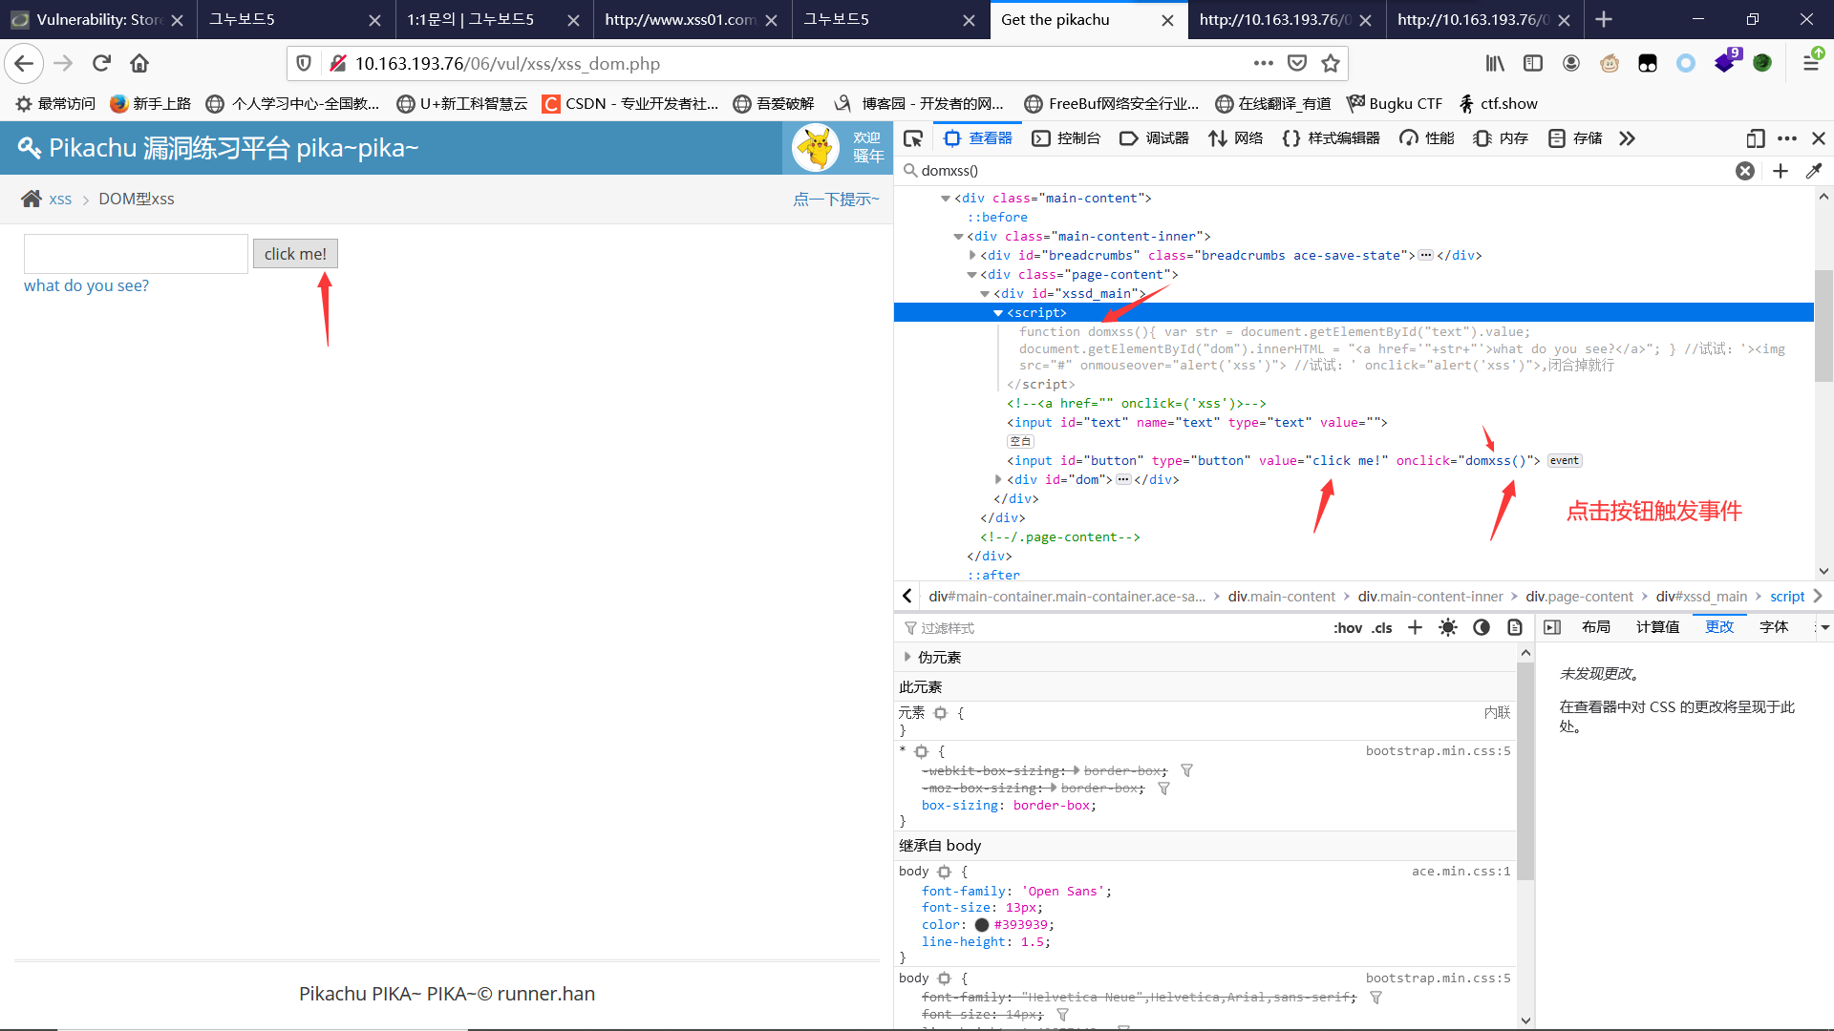This screenshot has width=1834, height=1031.
Task: Follow the 'what do you see?' link
Action: point(86,285)
